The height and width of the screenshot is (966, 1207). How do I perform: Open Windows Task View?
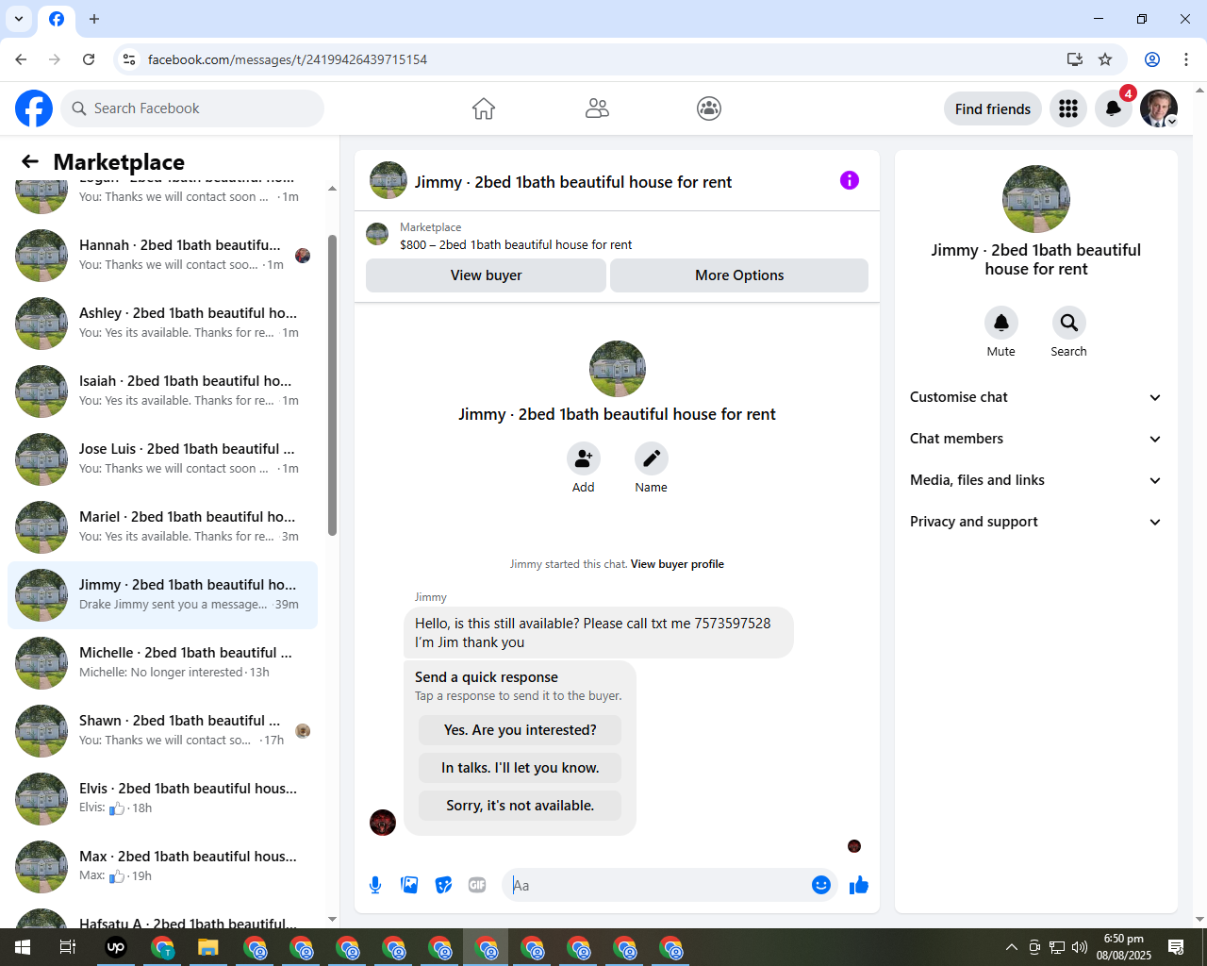(68, 947)
